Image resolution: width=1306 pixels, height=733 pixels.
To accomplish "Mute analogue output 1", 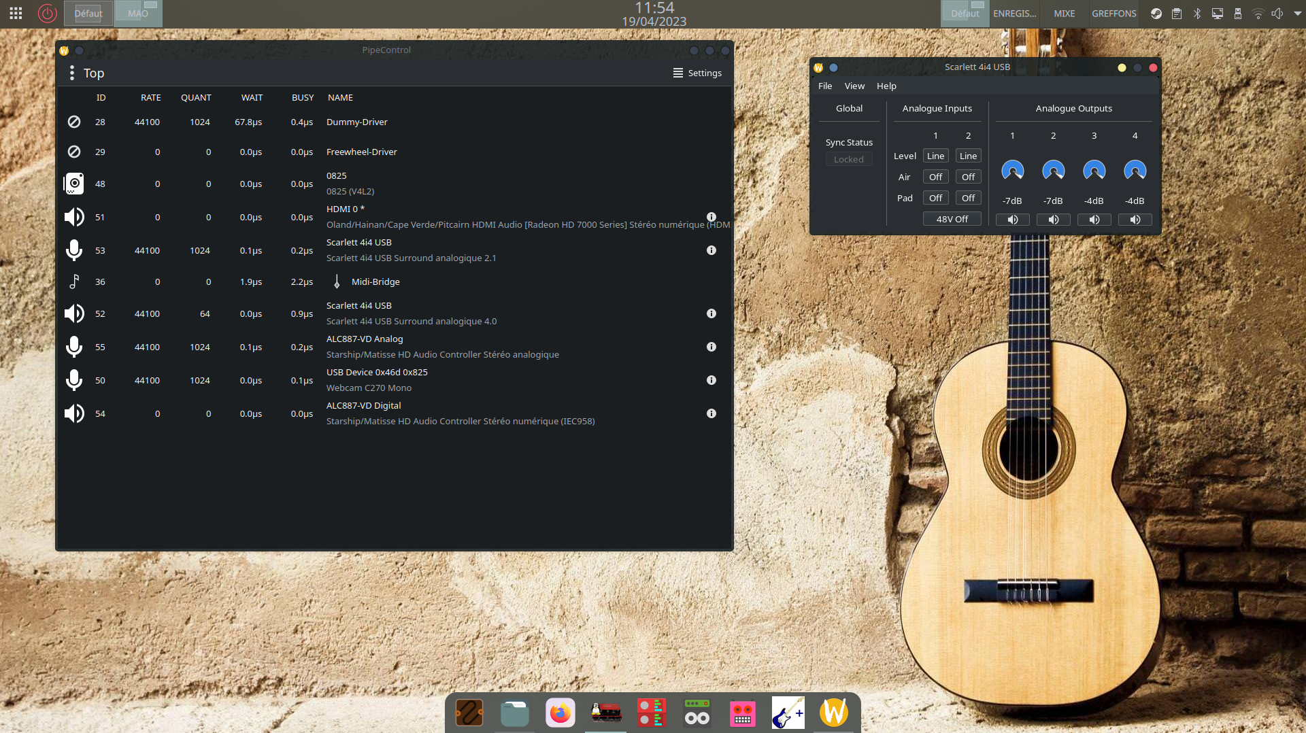I will tap(1012, 220).
